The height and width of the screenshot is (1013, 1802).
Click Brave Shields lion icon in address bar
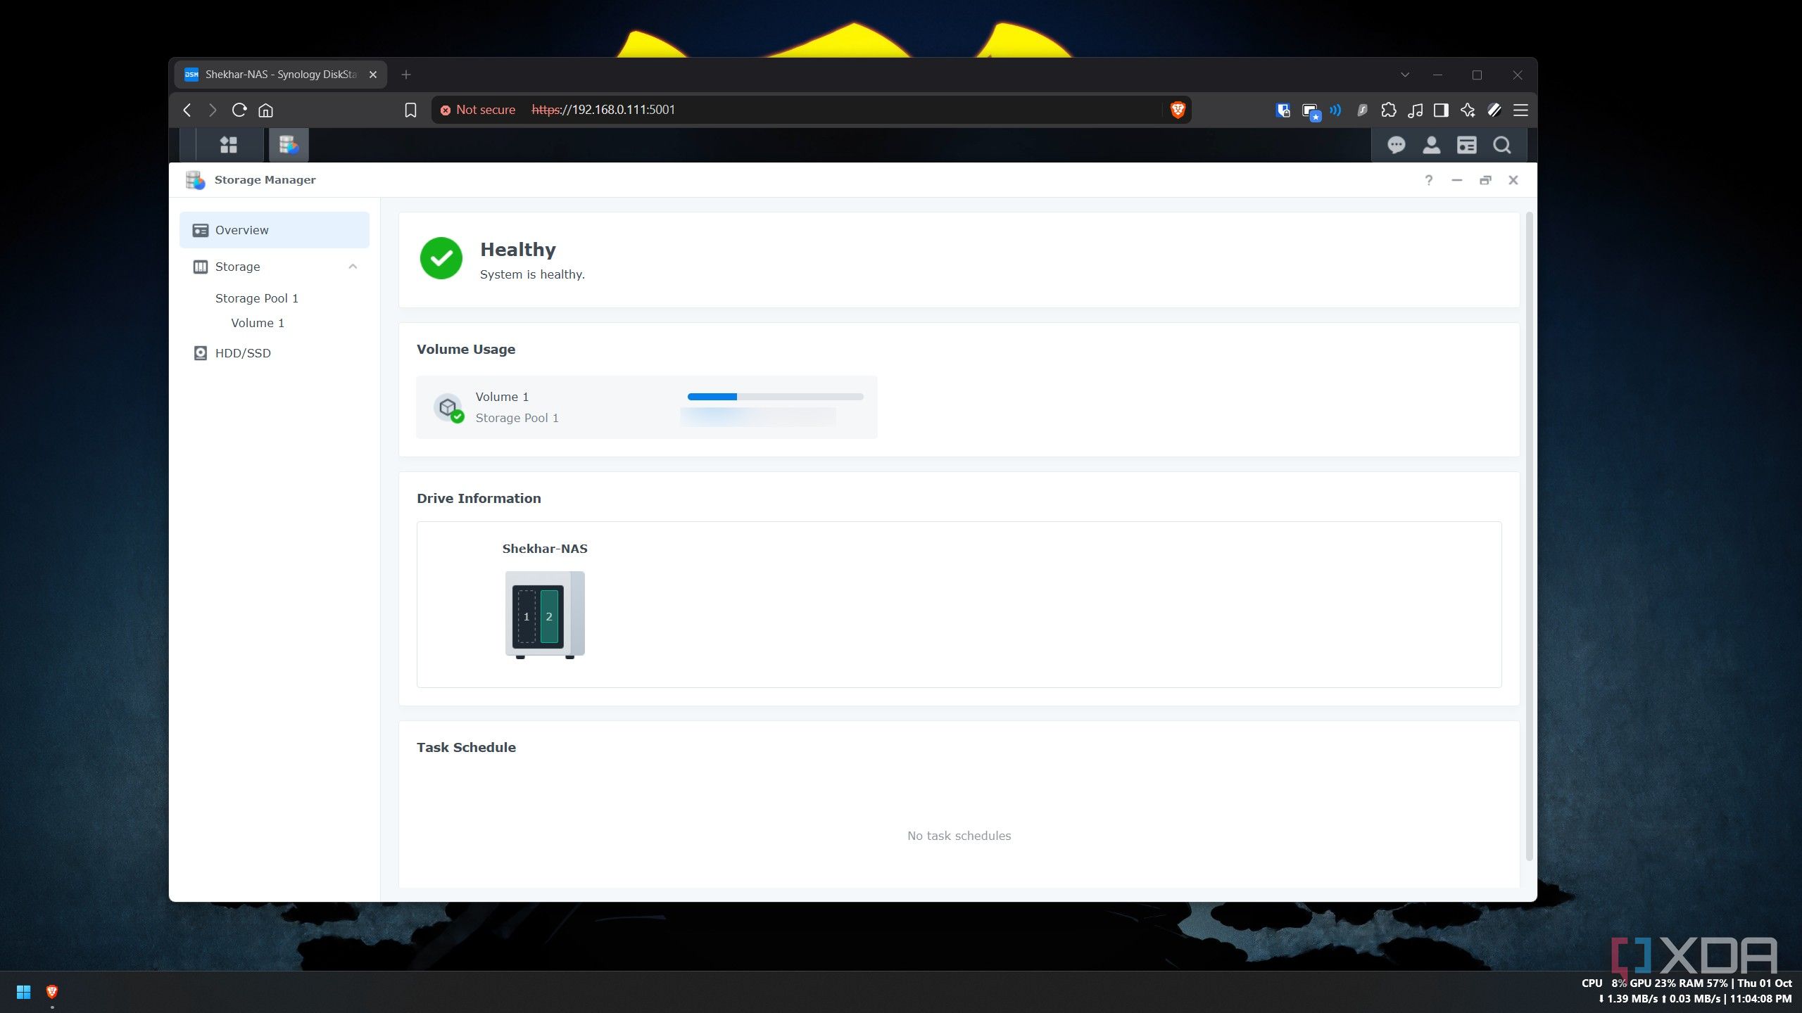[x=1178, y=110]
